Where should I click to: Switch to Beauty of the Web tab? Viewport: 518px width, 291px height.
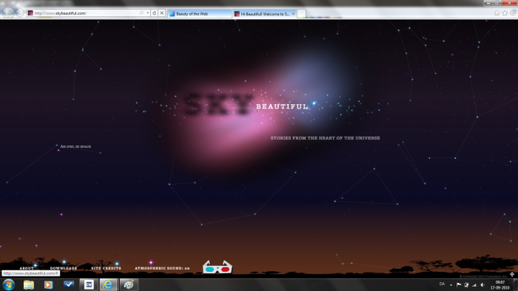point(200,14)
